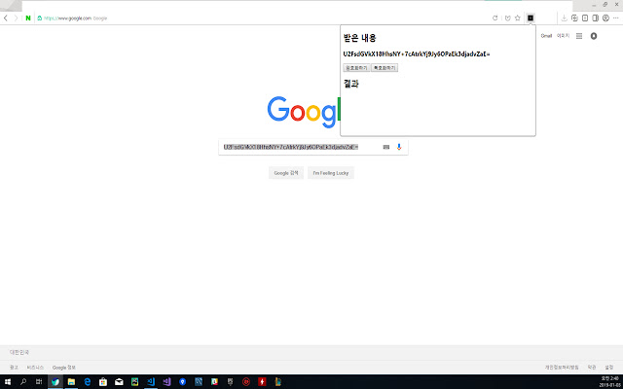623x389 pixels.
Task: Open the 이미지 (Images) link
Action: [563, 36]
